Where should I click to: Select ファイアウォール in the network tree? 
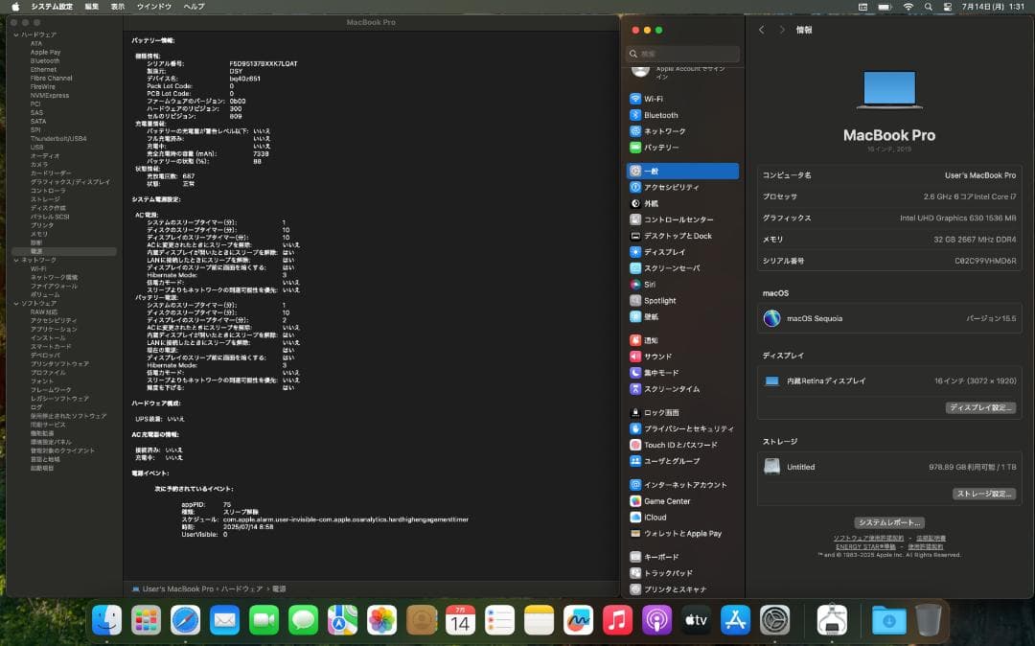[x=54, y=287]
